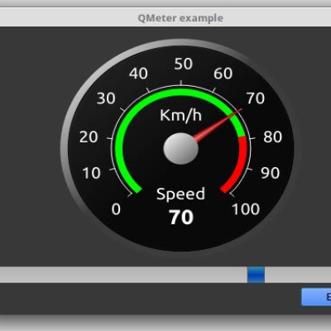Click the blue slider handle
The height and width of the screenshot is (331, 331).
tap(256, 275)
